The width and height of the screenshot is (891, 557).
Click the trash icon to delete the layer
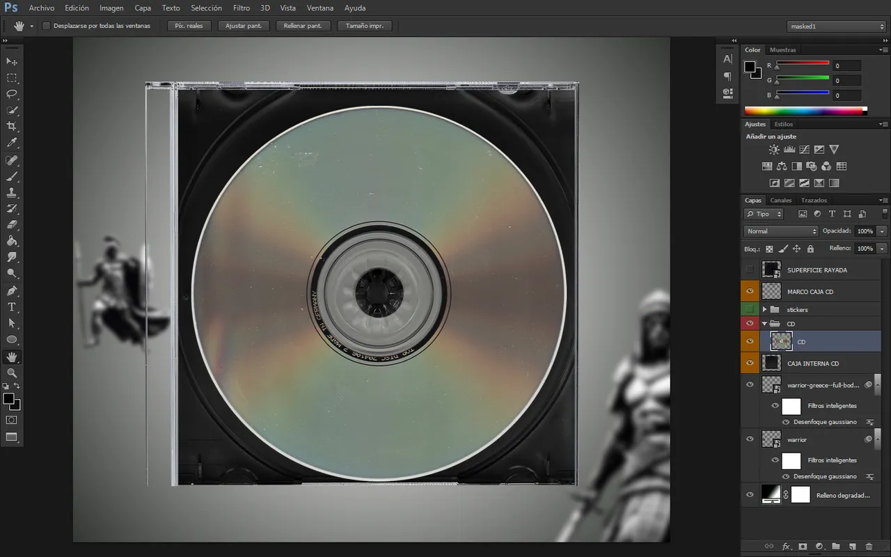[869, 547]
